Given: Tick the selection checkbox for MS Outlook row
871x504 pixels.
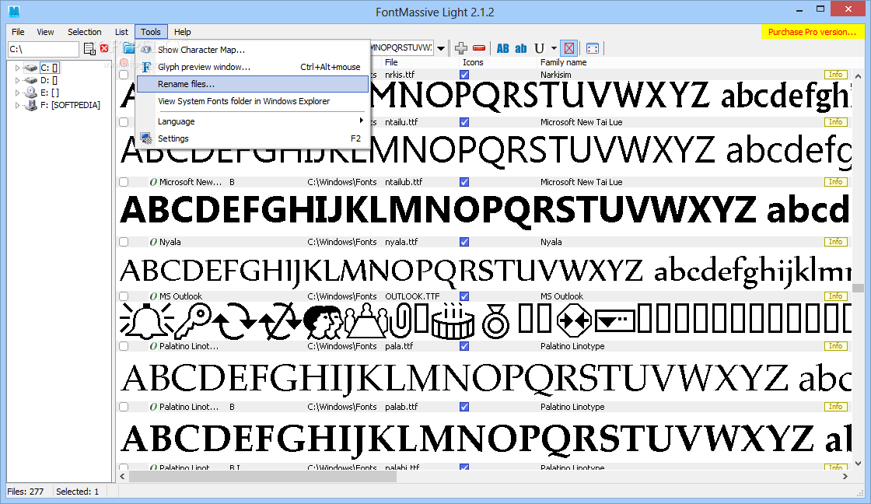Looking at the screenshot, I should pos(124,296).
